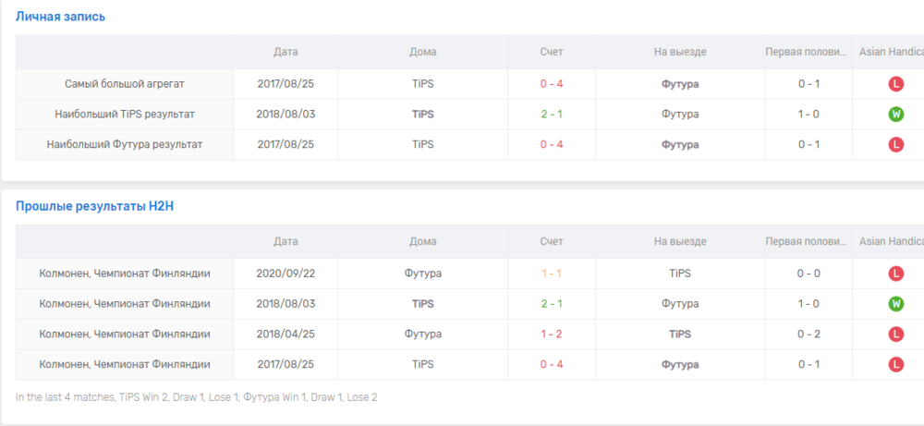Click L badge in Наибольший Футура результат row
Image resolution: width=924 pixels, height=426 pixels.
pos(895,145)
